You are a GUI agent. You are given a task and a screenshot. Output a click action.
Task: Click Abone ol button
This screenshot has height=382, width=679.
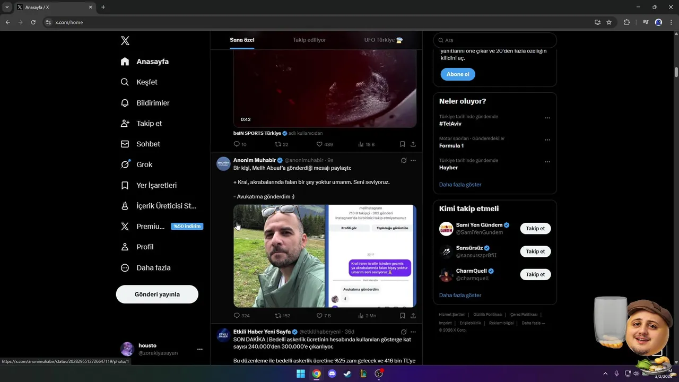(458, 74)
